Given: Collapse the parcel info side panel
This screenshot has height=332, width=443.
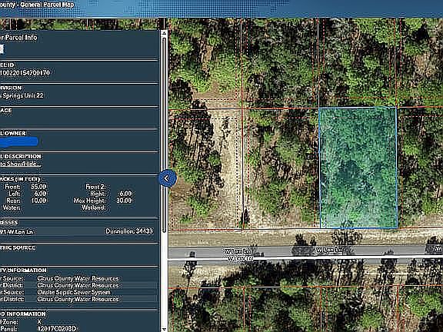Looking at the screenshot, I should pos(167,178).
